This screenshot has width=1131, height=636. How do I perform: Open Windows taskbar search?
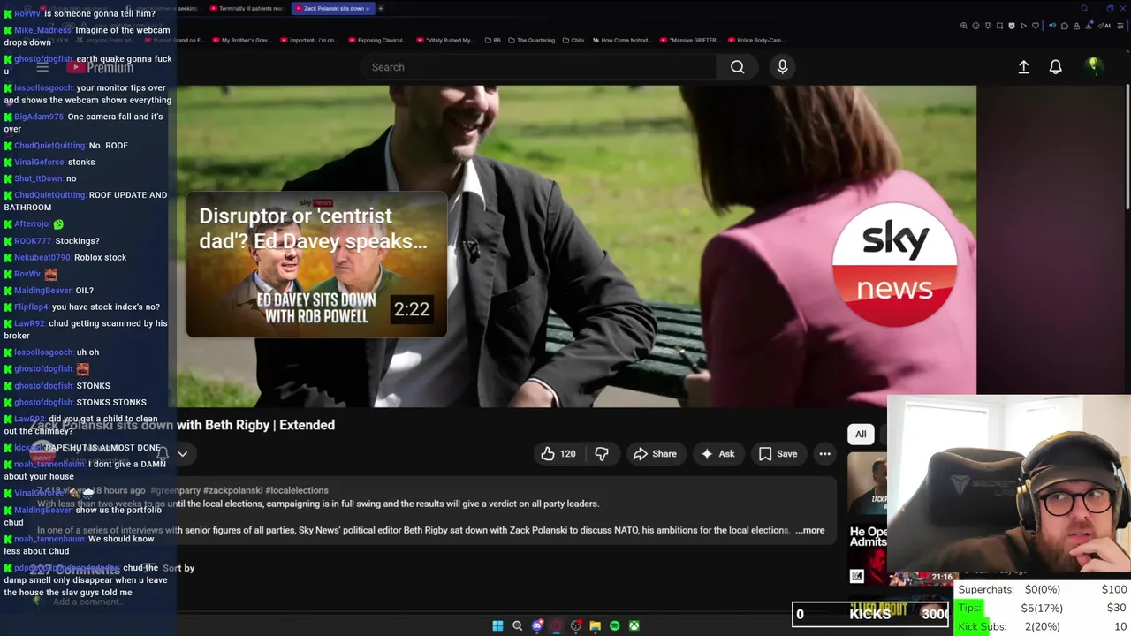pos(518,625)
